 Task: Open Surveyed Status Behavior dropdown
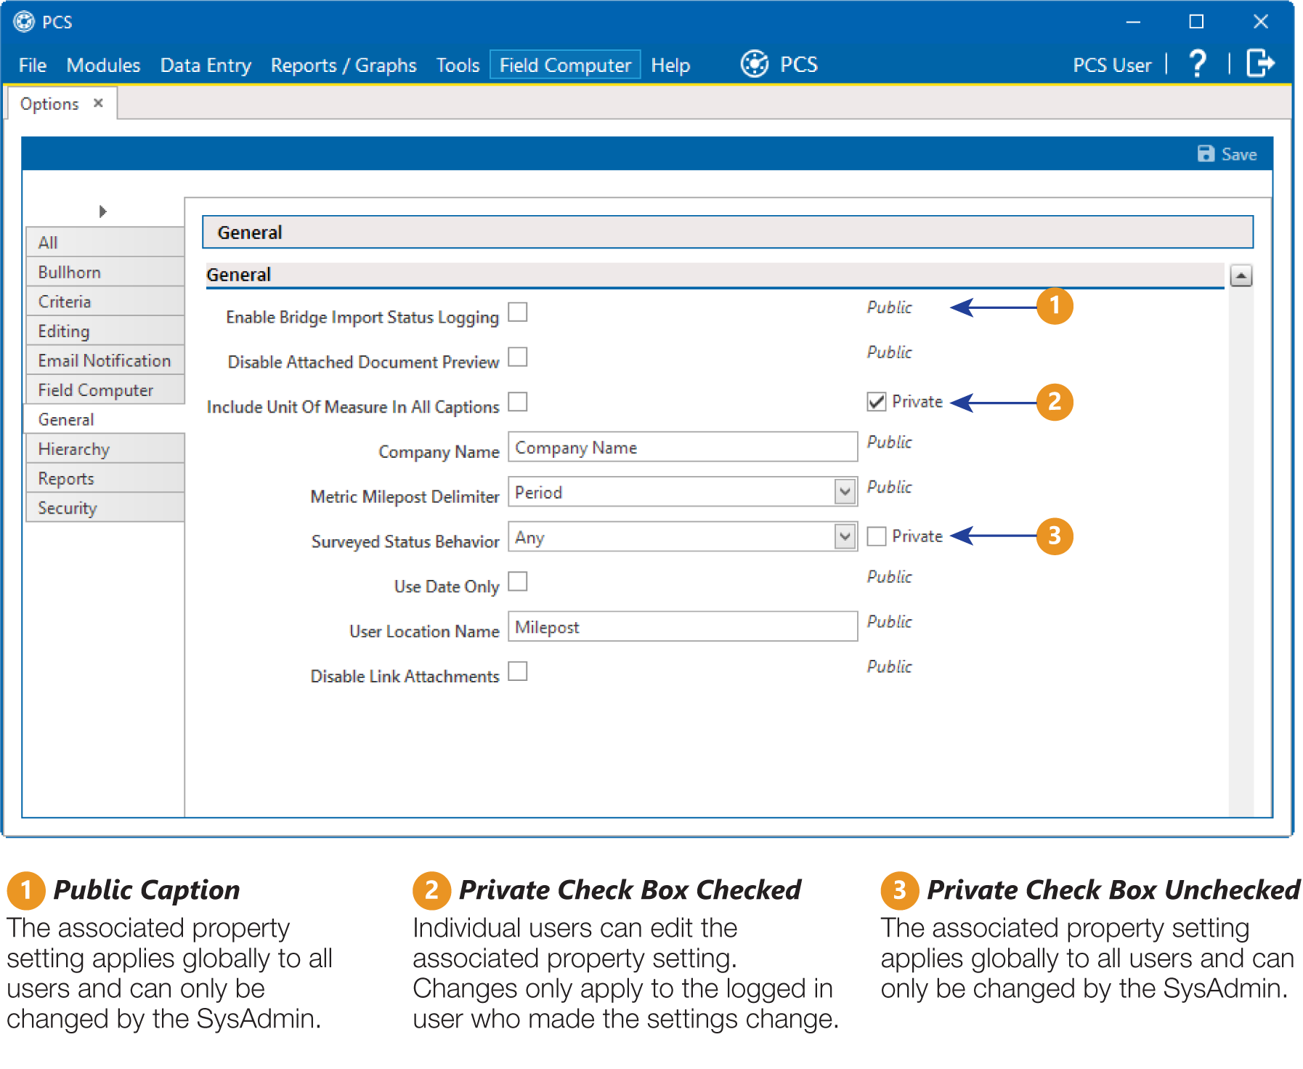845,537
